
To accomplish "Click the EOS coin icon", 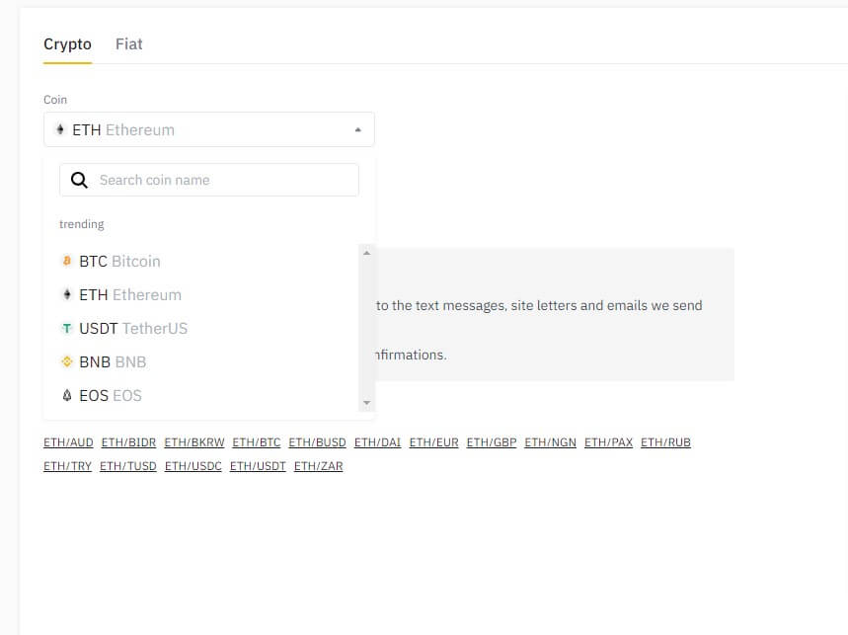I will coord(67,396).
